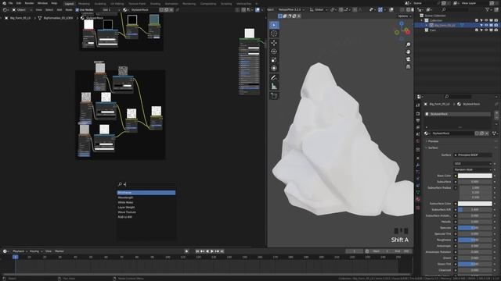The image size is (501, 281).
Task: Toggle selectability arrow for Collection row
Action: tap(481, 20)
